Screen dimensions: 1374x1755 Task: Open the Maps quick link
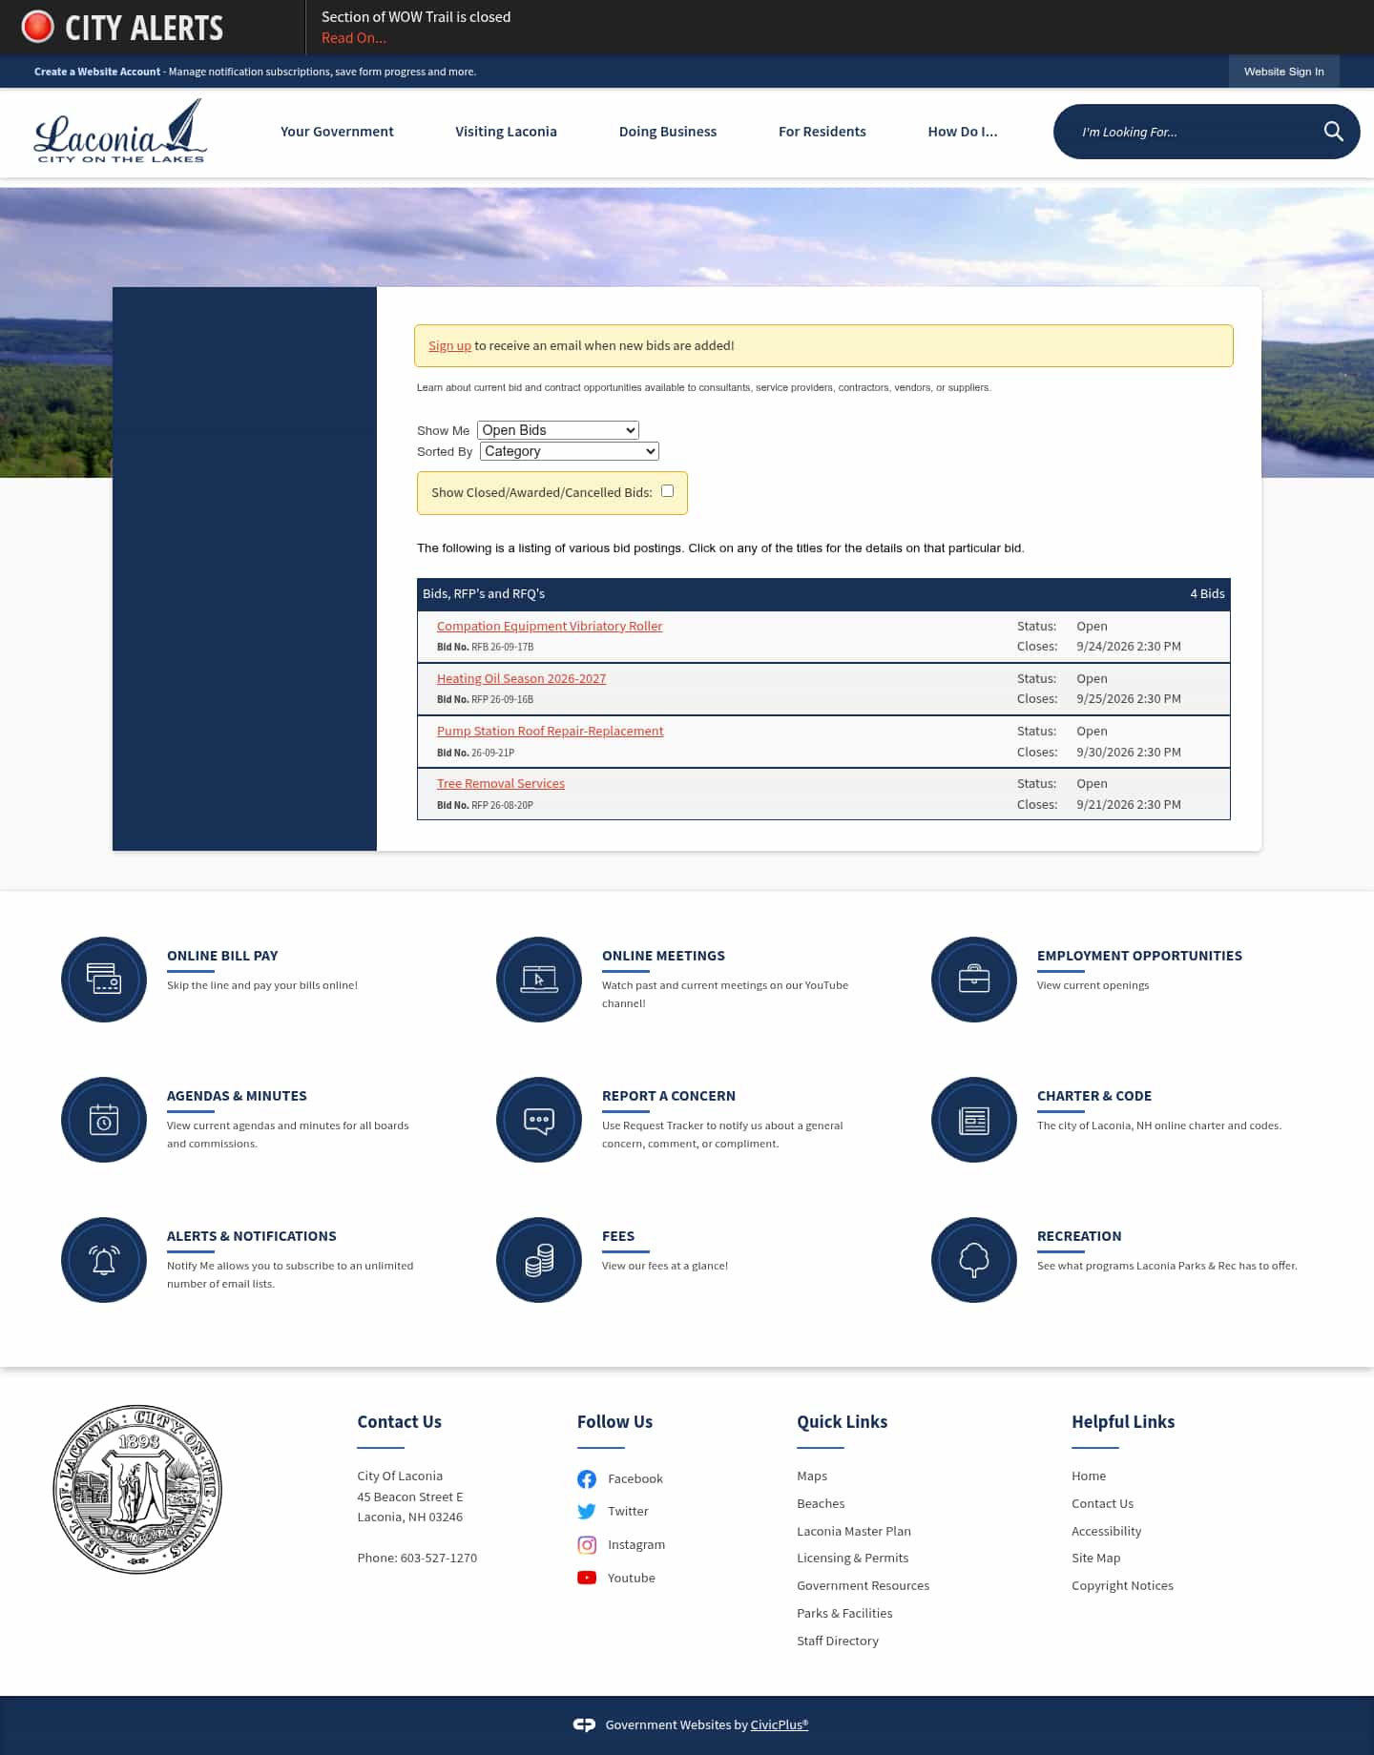[x=812, y=1476]
